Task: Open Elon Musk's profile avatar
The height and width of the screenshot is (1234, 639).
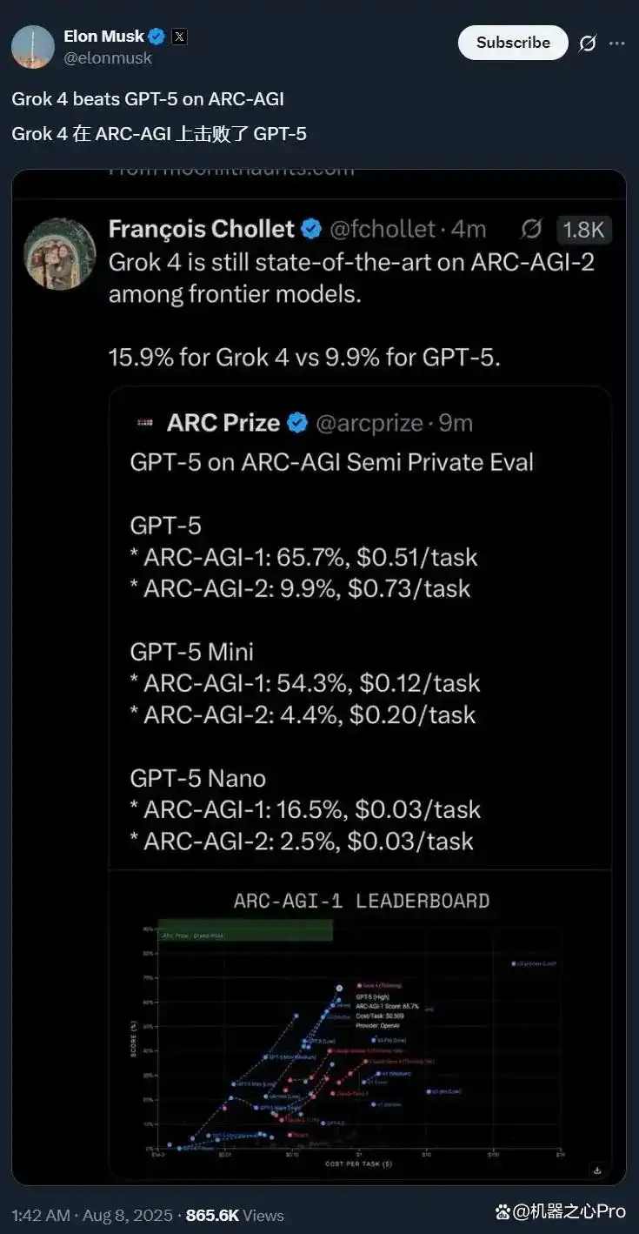Action: point(33,47)
